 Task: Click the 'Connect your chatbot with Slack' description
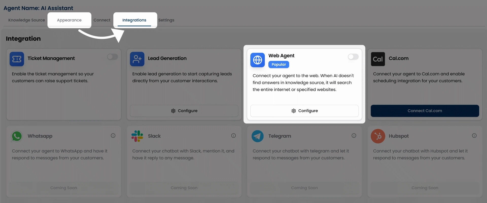click(183, 155)
